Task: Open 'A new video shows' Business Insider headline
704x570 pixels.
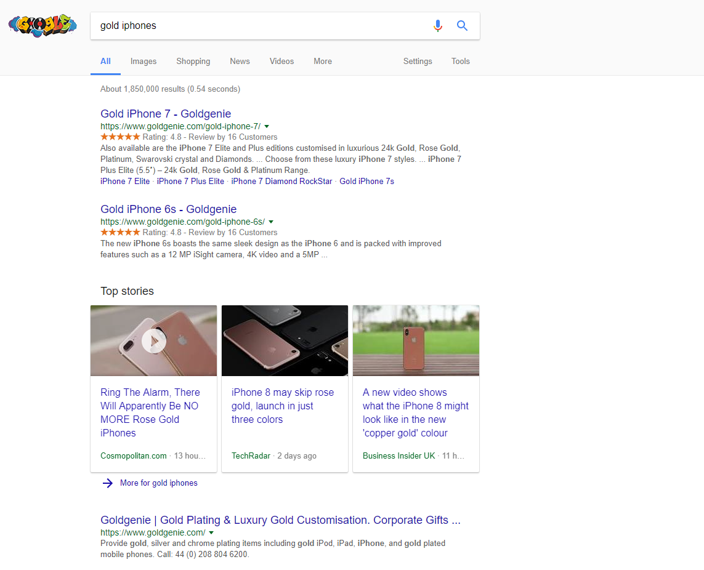Action: [416, 412]
